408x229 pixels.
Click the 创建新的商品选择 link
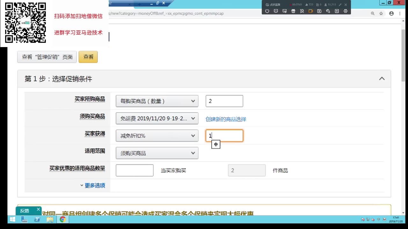click(x=226, y=119)
